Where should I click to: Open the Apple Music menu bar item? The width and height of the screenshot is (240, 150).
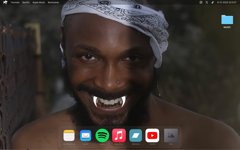[x=39, y=2]
